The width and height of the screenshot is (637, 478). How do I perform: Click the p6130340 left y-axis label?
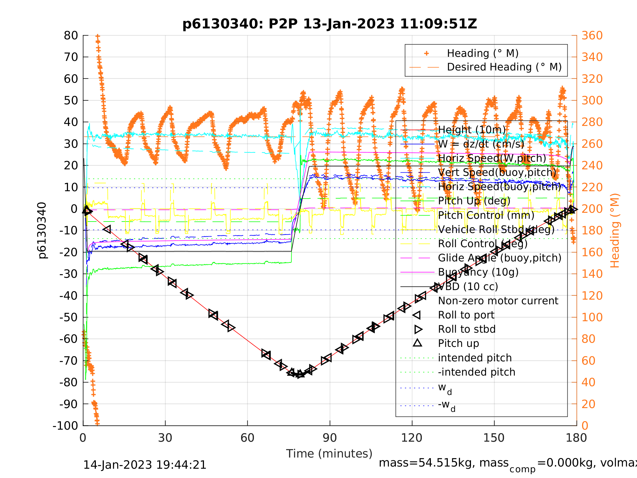pyautogui.click(x=42, y=231)
